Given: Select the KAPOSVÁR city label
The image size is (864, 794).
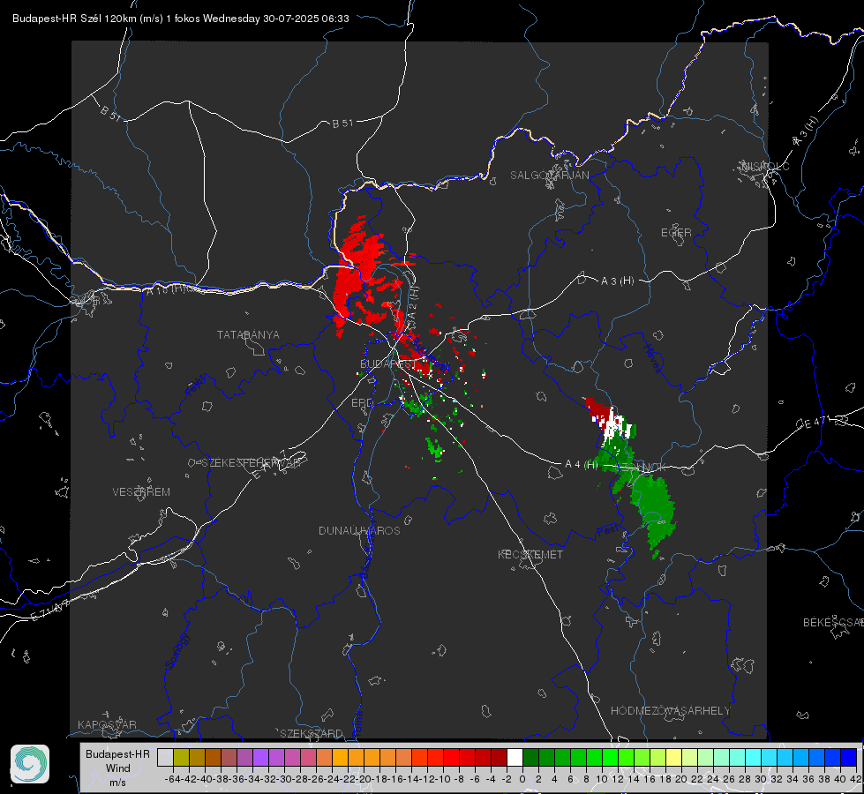Looking at the screenshot, I should 107,724.
